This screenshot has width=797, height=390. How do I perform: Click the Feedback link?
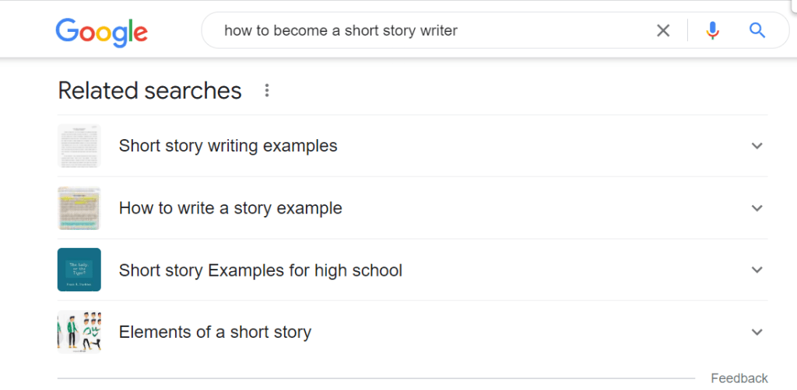739,378
